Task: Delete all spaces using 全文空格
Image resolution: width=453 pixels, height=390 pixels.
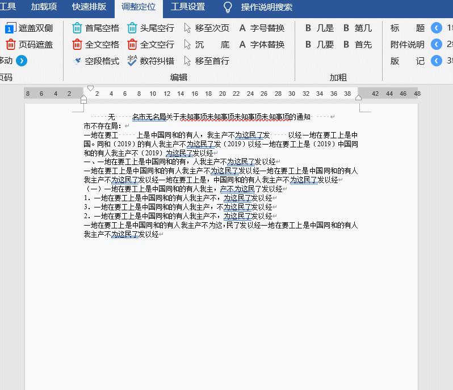Action: pos(95,44)
